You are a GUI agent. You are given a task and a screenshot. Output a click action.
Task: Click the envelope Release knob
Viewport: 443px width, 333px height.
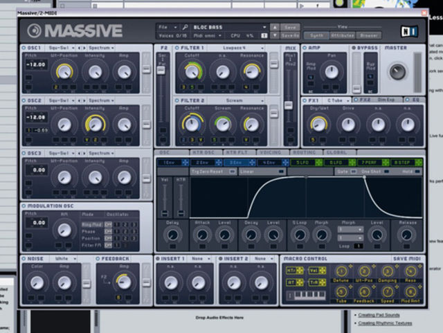coord(406,235)
